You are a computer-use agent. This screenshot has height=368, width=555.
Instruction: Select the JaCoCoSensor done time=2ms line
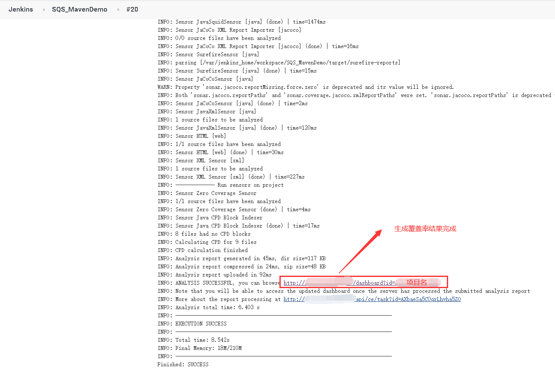click(233, 103)
